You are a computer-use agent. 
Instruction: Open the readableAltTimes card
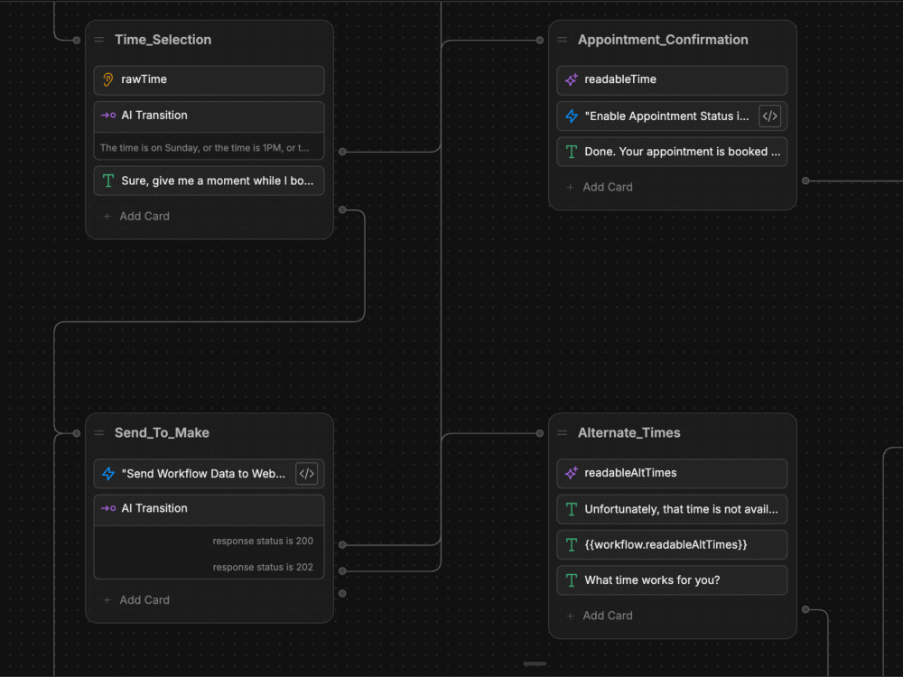(672, 473)
